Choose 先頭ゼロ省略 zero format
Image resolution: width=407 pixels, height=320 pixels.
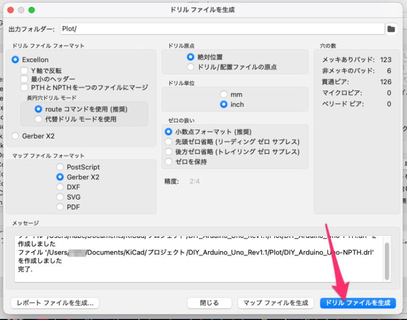point(168,141)
